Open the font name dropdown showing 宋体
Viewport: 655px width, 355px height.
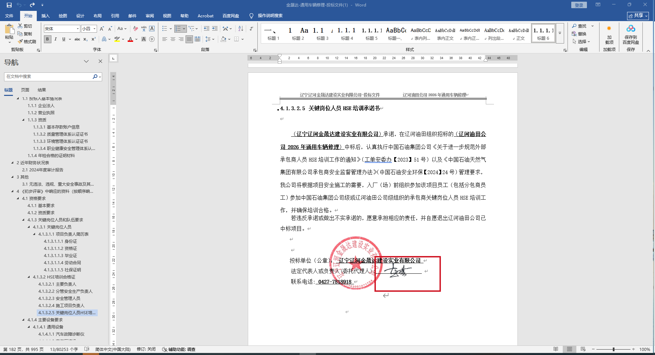[78, 29]
